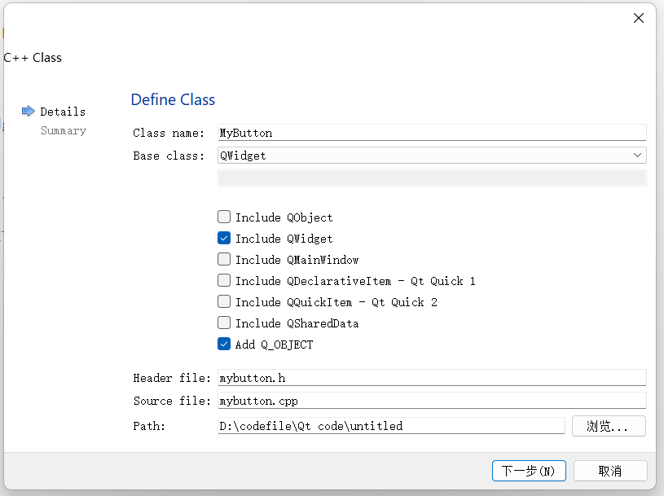The width and height of the screenshot is (664, 496).
Task: Enable Include QSharedData checkbox
Action: click(x=224, y=323)
